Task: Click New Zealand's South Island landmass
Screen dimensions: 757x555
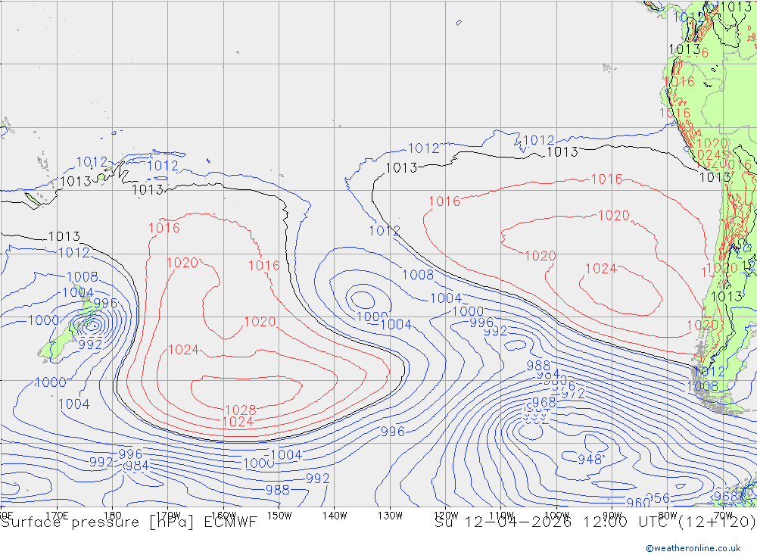Action: click(x=61, y=341)
